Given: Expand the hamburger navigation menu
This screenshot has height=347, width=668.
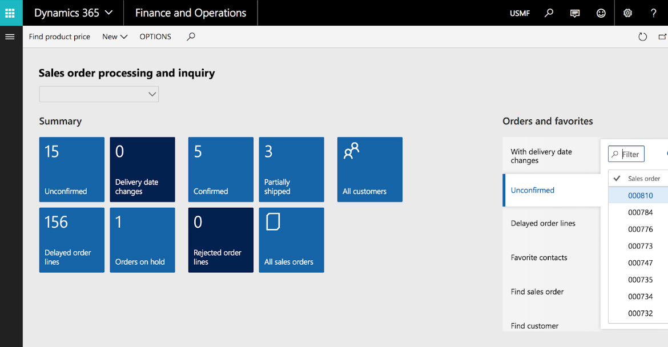Looking at the screenshot, I should tap(9, 37).
